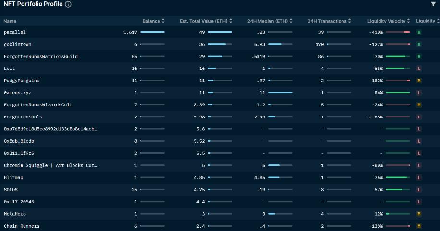Select the Chromie Squiggle Art Blocks row
Viewport: 440px width, 231px height.
coord(50,165)
